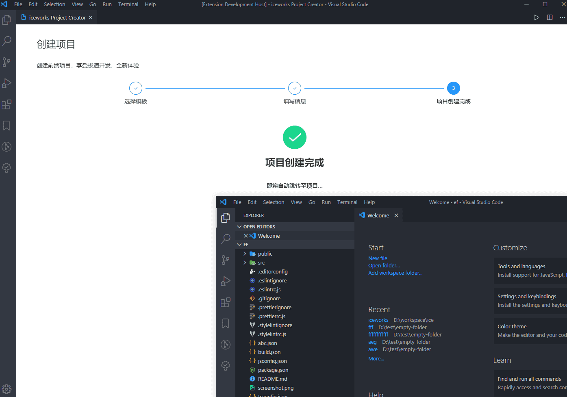
Task: Click Find and run all commands card
Action: (530, 383)
